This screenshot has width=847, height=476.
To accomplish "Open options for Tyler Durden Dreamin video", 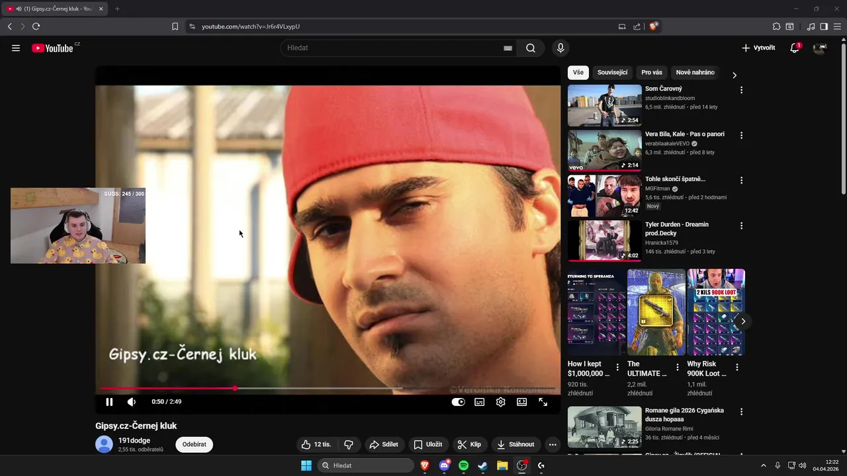I will pyautogui.click(x=741, y=226).
